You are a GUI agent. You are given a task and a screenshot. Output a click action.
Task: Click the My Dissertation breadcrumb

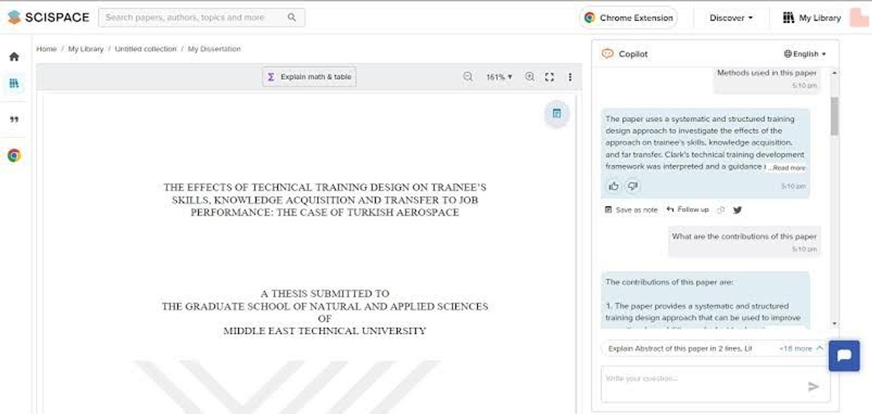coord(214,49)
